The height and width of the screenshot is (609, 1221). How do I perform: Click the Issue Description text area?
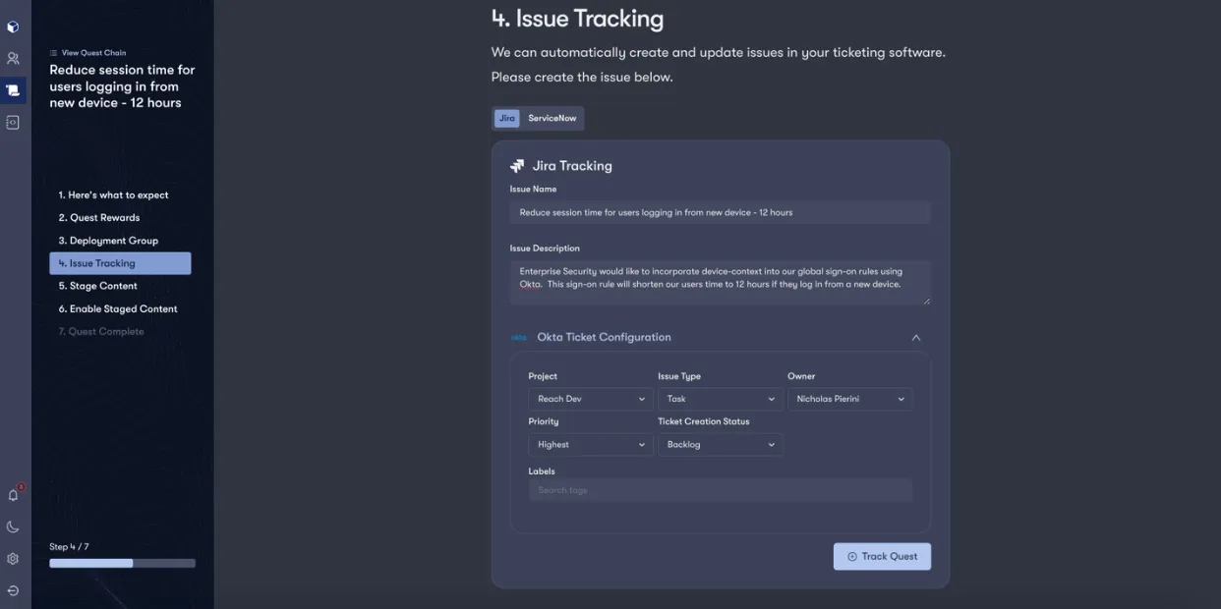720,282
